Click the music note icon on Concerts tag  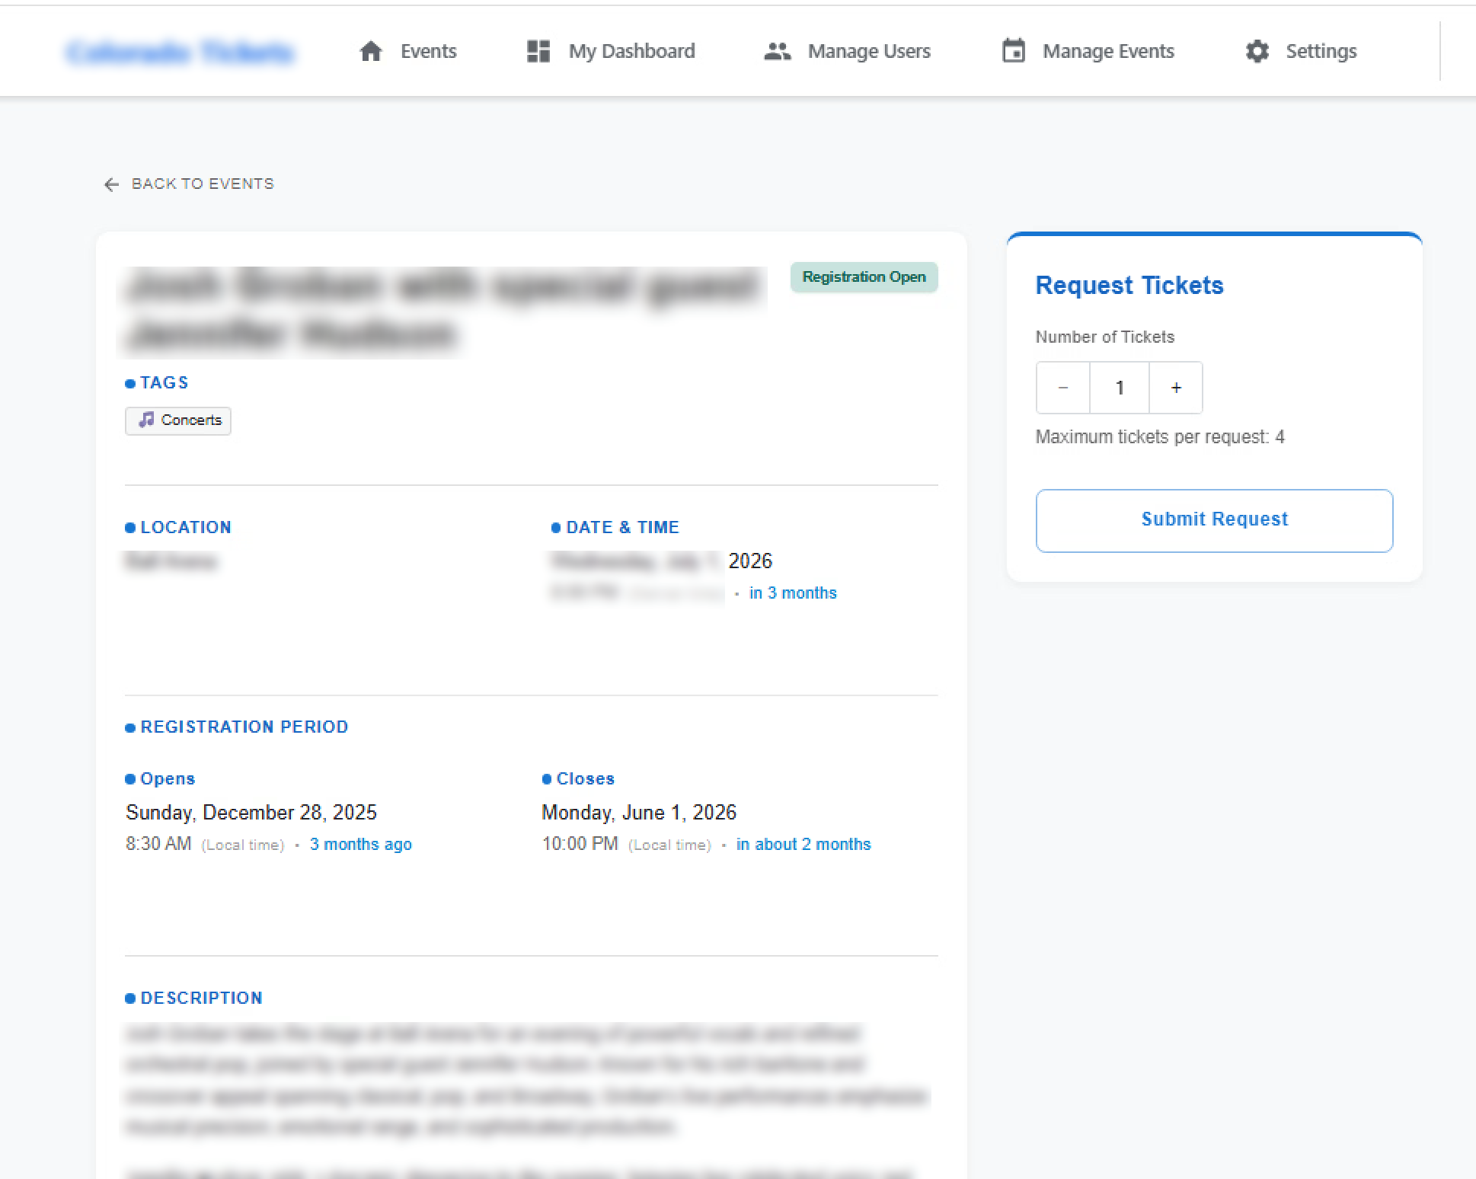point(147,420)
